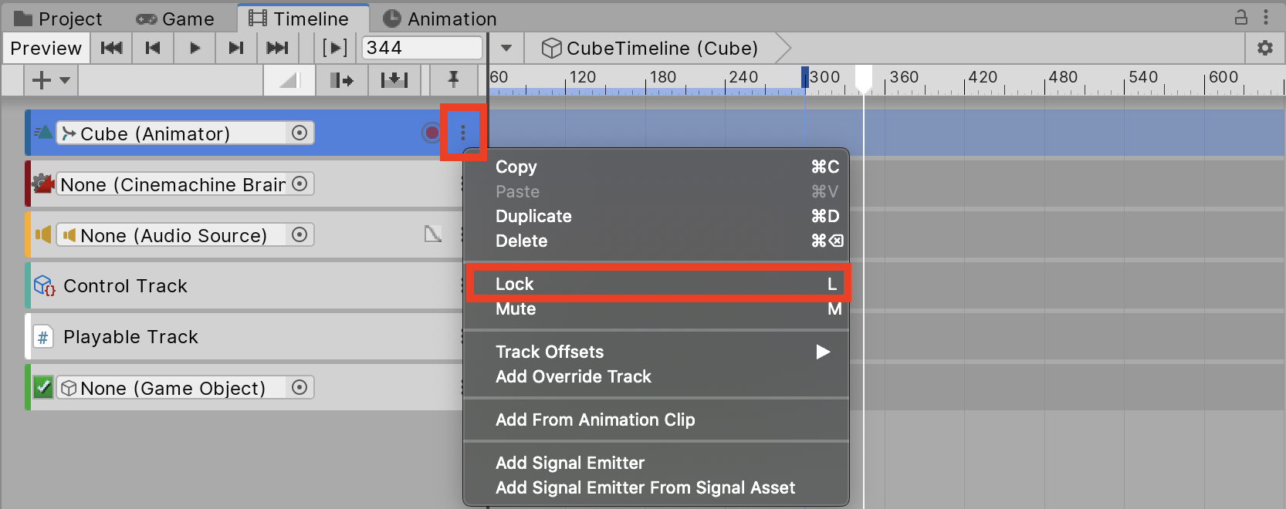The image size is (1286, 509).
Task: Switch to the Animation tab
Action: [440, 19]
